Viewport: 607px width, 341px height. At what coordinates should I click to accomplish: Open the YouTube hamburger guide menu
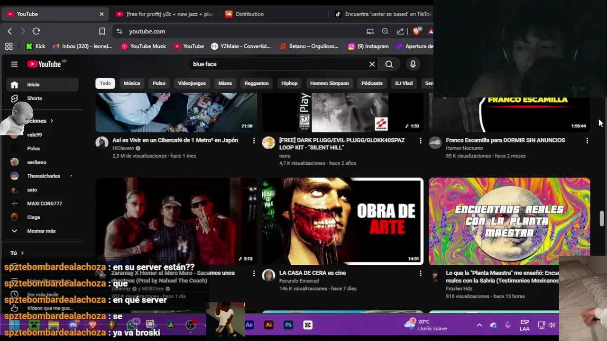[x=14, y=64]
